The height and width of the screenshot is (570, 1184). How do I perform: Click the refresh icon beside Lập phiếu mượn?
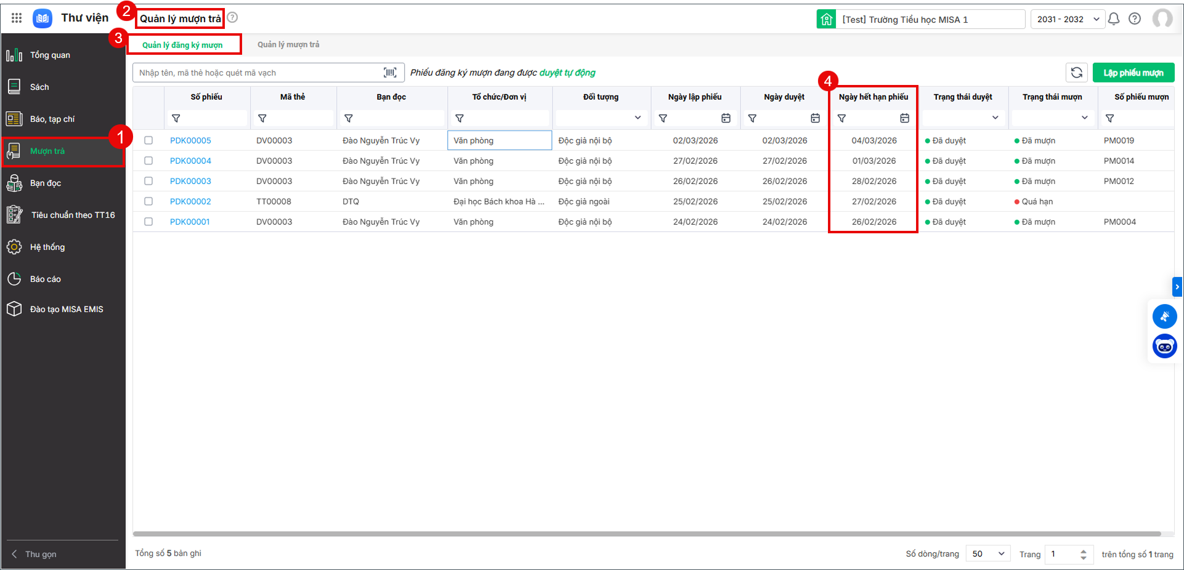click(x=1077, y=73)
